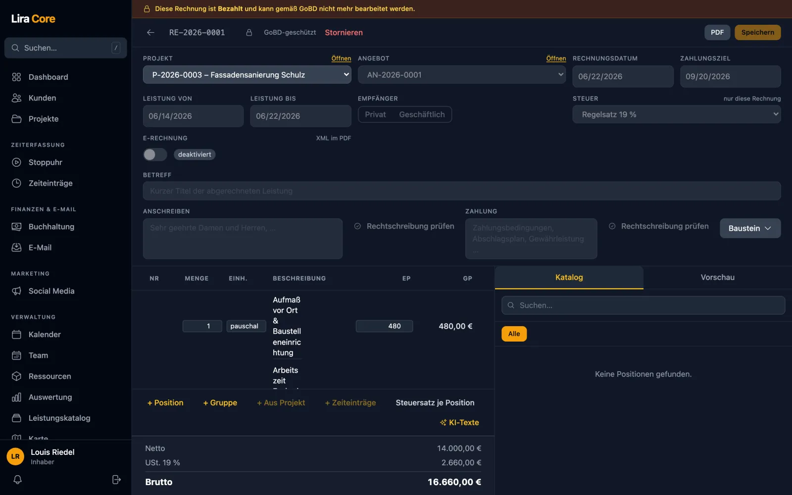
Task: Click the Auswertung bar chart icon
Action: click(16, 397)
